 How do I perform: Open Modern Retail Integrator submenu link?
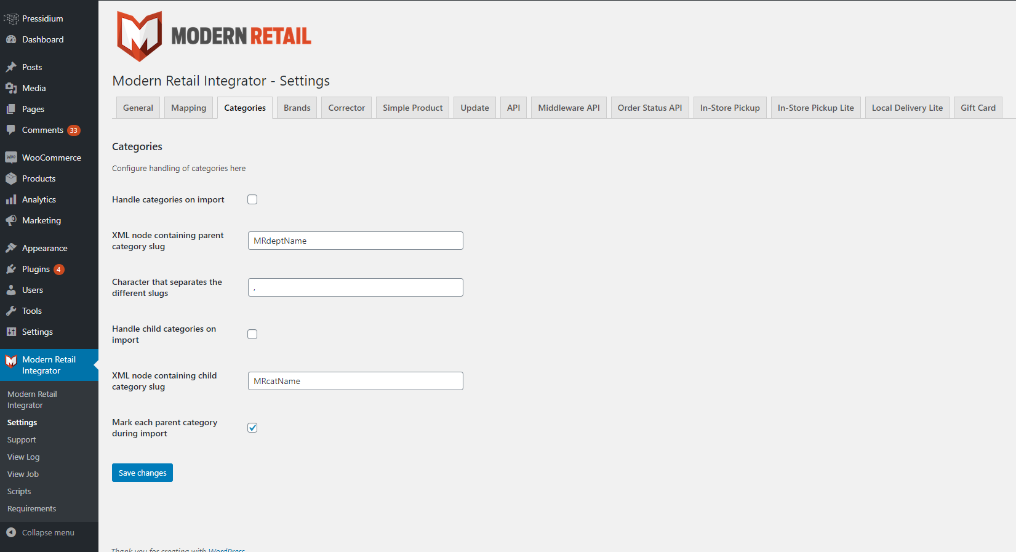[32, 399]
